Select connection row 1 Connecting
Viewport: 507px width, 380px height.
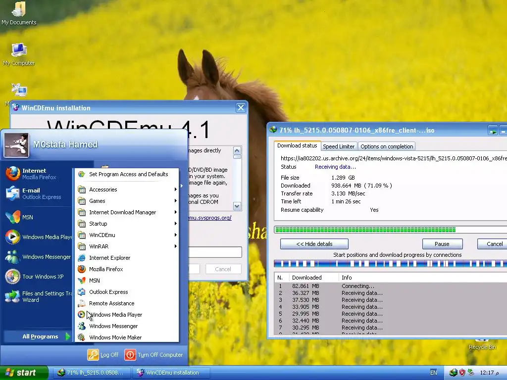(391, 286)
